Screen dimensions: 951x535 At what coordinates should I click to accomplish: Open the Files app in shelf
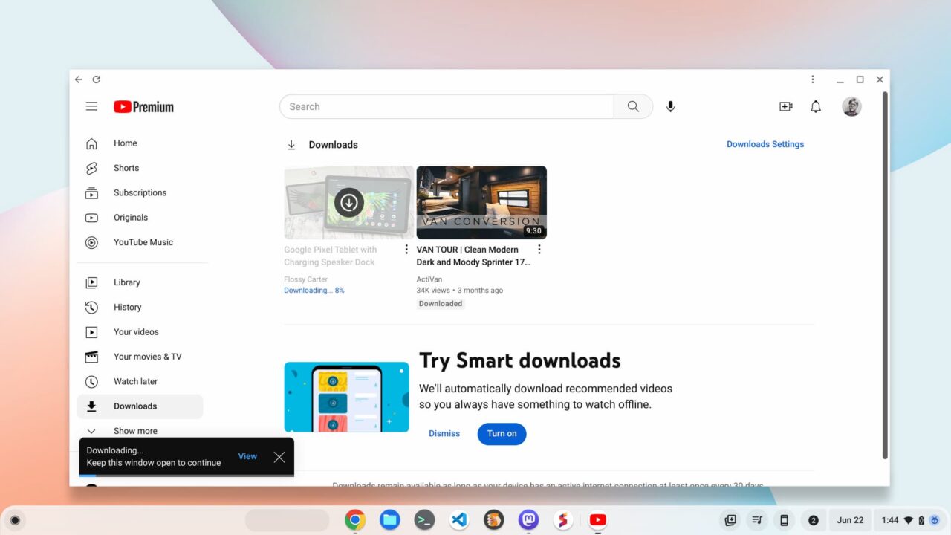[x=390, y=520]
